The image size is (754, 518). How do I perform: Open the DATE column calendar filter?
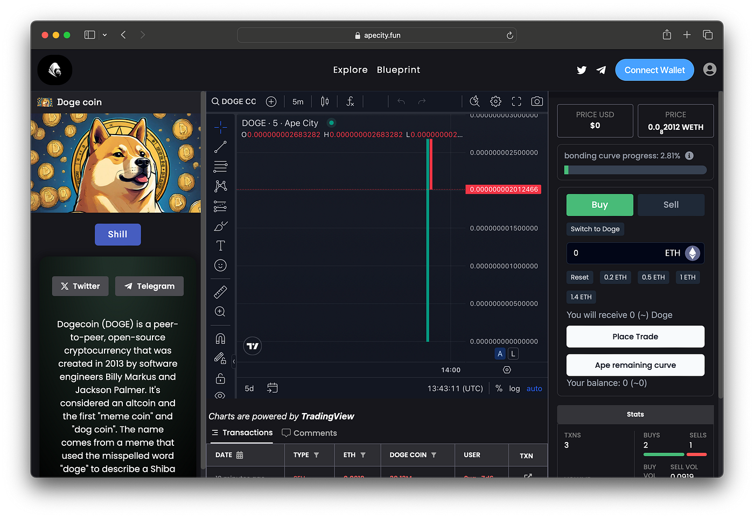tap(240, 455)
